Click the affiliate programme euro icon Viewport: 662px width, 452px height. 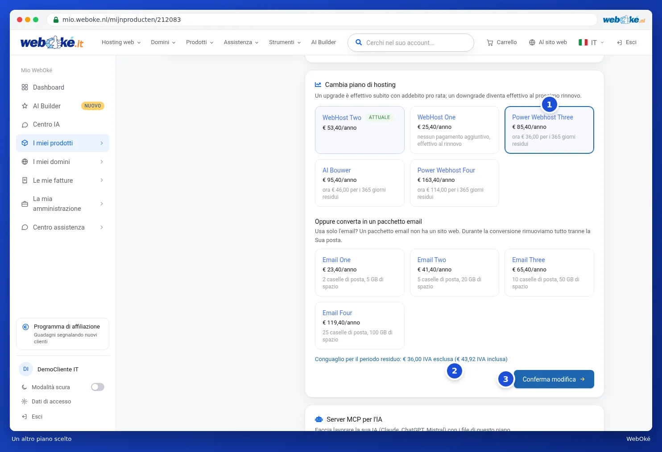(26, 327)
